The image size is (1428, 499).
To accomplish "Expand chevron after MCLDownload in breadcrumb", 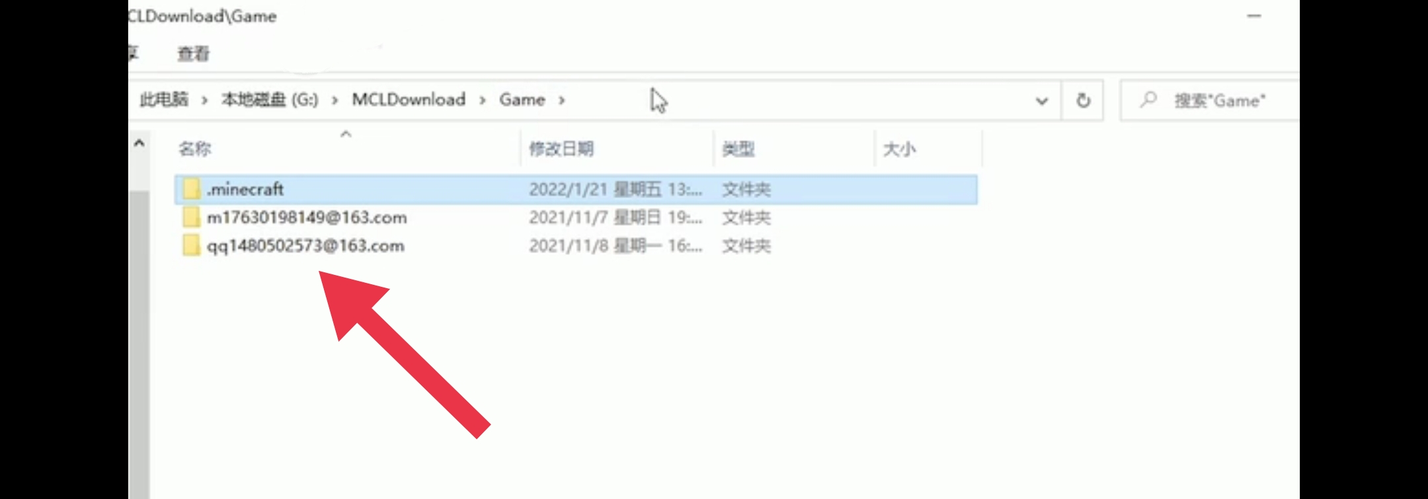I will [483, 100].
